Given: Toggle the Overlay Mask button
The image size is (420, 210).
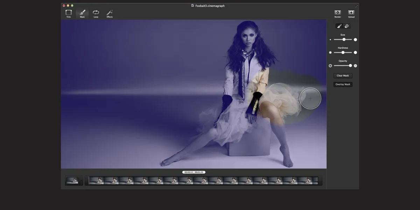Looking at the screenshot, I should 343,84.
